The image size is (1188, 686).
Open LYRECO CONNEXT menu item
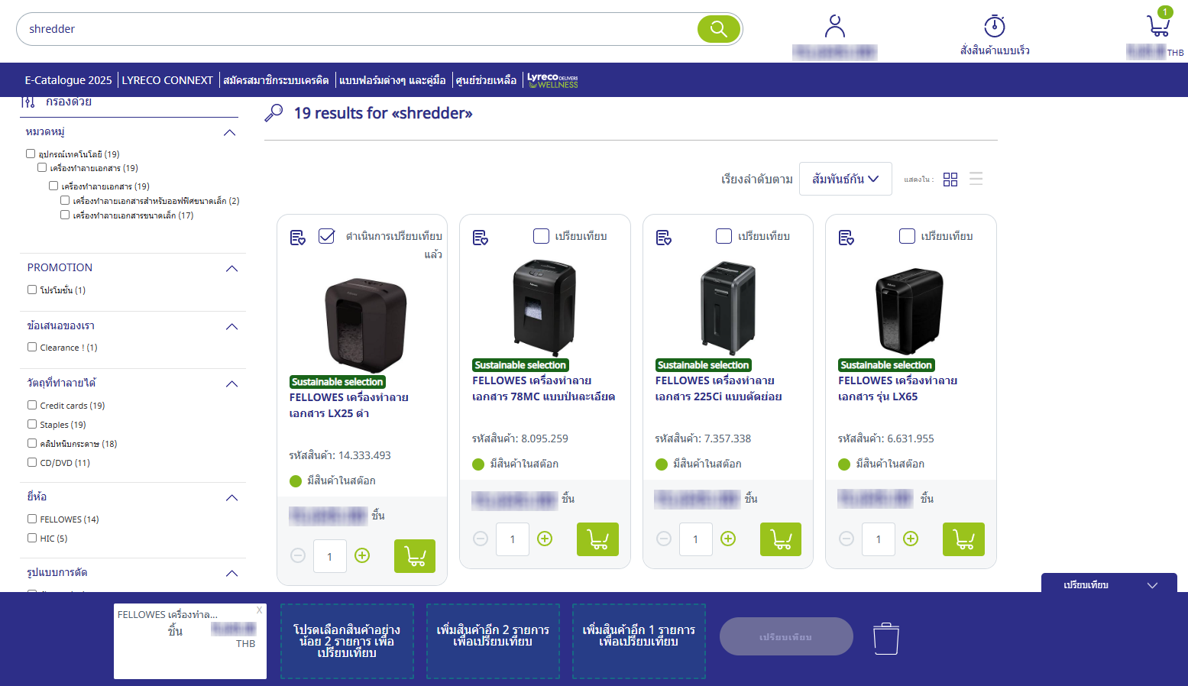tap(167, 80)
